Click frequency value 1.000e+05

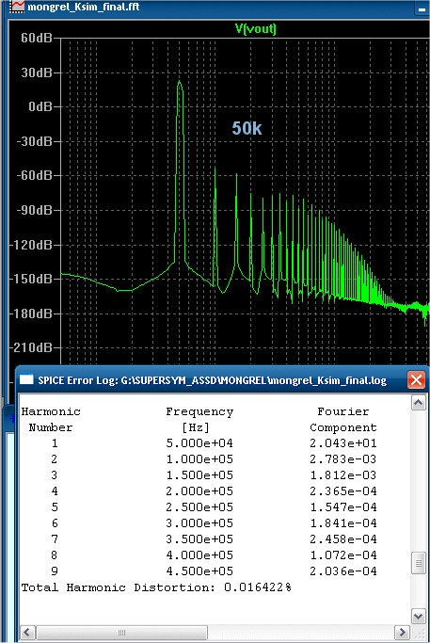point(199,459)
